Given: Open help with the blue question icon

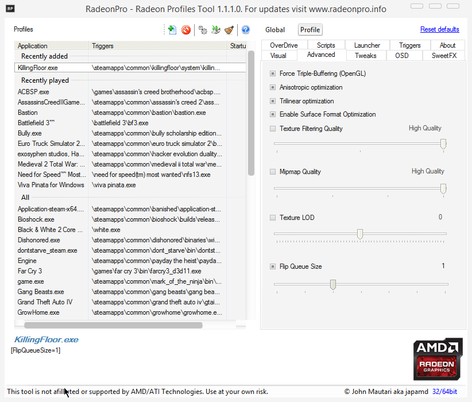Looking at the screenshot, I should [x=246, y=29].
